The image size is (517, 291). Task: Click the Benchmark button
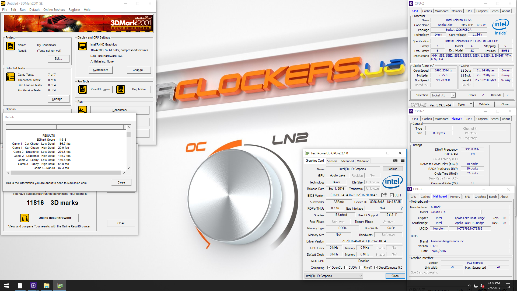click(120, 110)
